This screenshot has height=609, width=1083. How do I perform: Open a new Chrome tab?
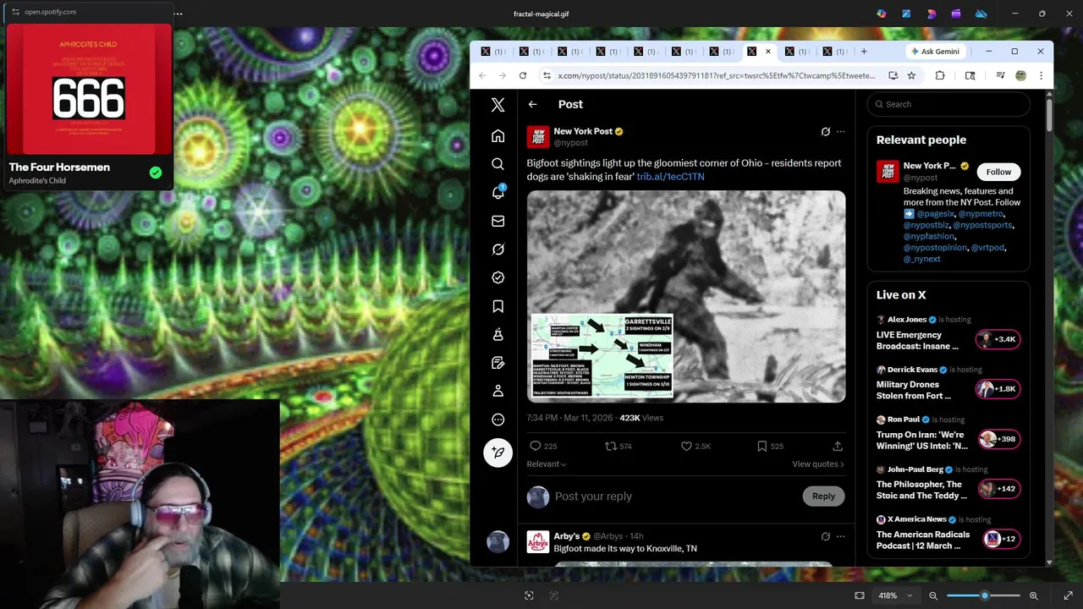864,52
